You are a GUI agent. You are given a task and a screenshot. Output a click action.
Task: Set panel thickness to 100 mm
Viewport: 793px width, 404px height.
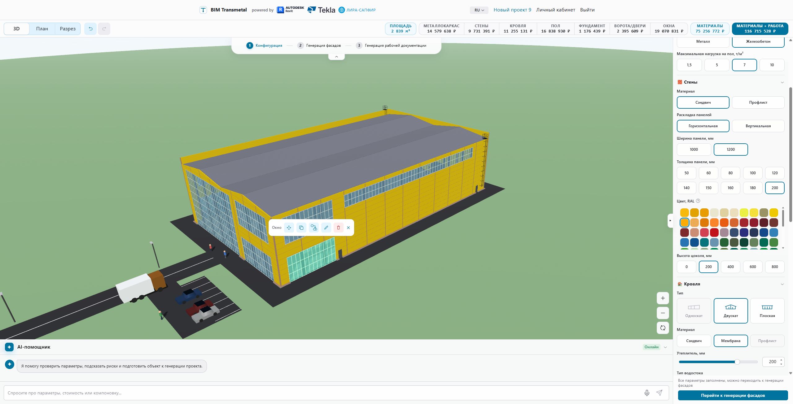(x=753, y=173)
